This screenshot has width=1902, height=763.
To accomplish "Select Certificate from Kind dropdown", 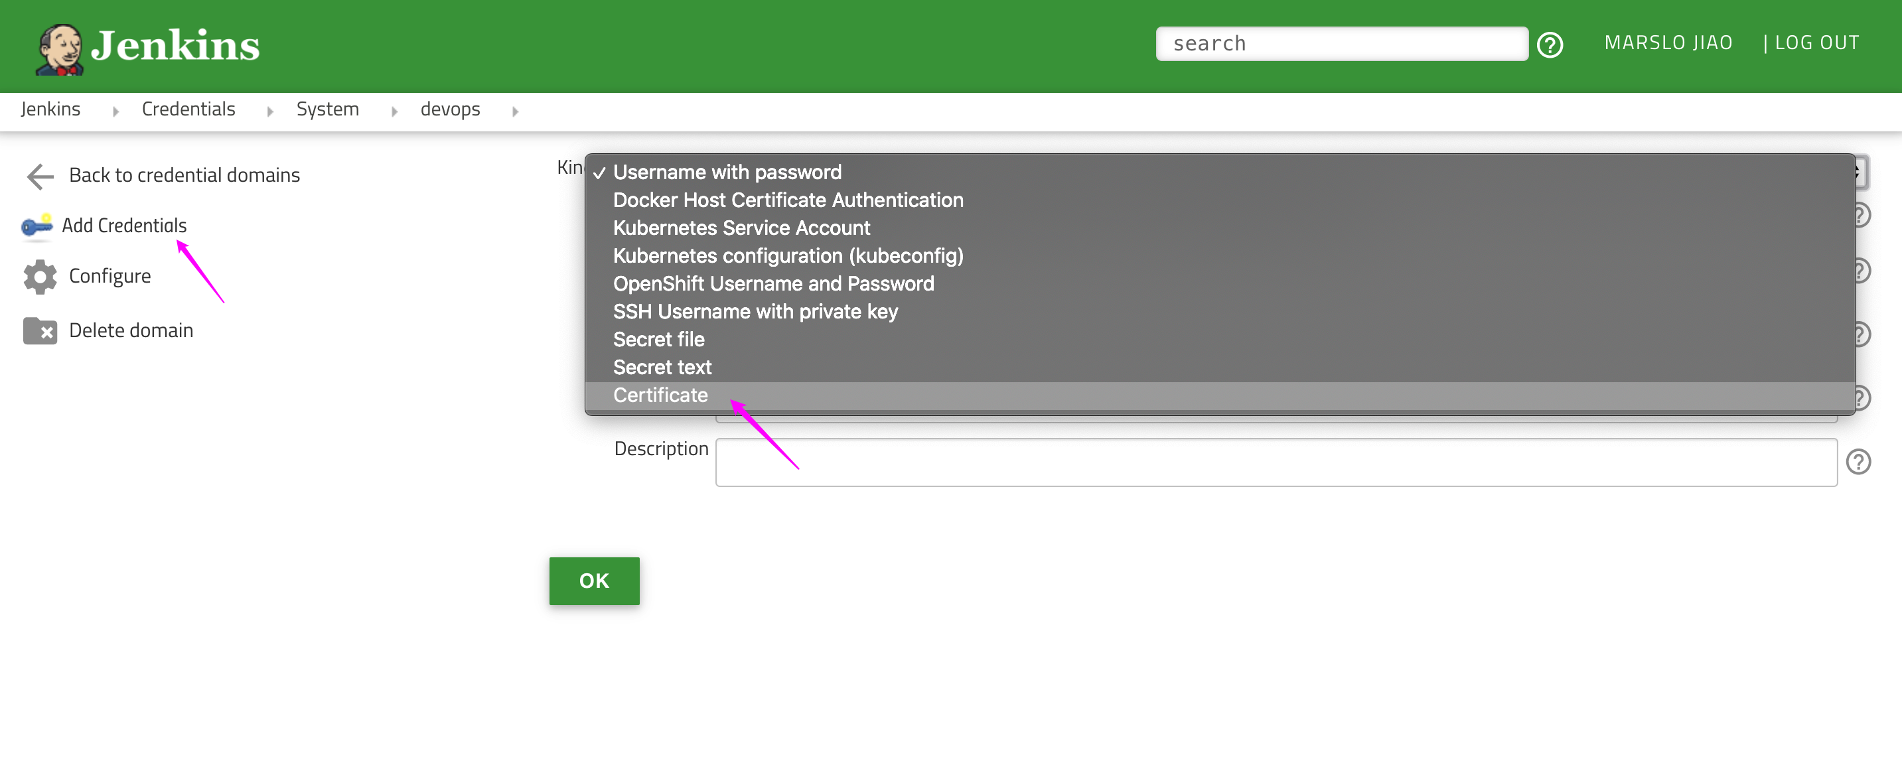I will coord(661,395).
